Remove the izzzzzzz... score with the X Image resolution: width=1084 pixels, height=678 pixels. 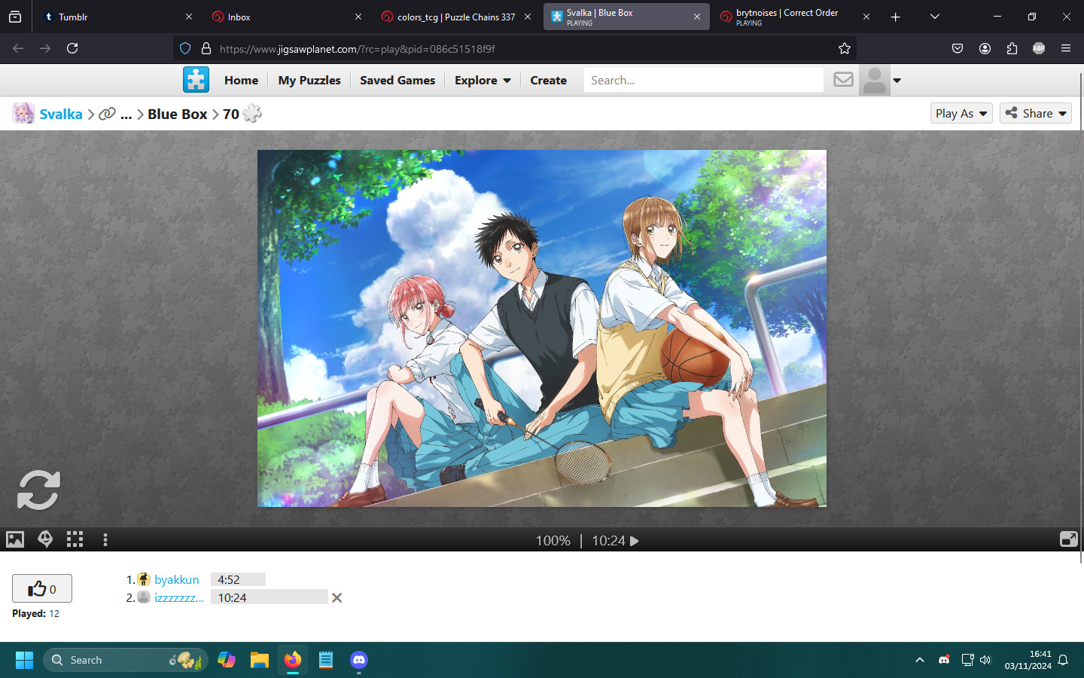click(336, 597)
